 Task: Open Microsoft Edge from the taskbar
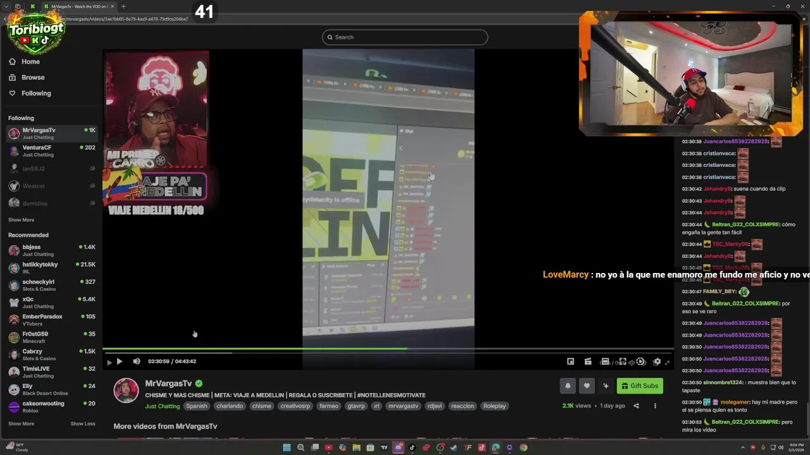tap(495, 447)
